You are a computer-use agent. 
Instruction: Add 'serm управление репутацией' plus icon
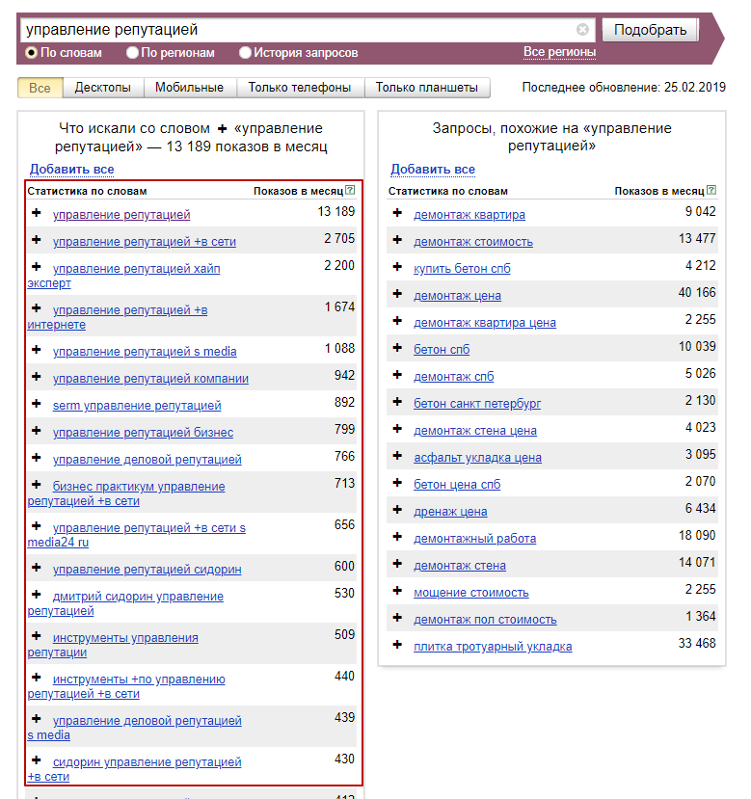(37, 404)
